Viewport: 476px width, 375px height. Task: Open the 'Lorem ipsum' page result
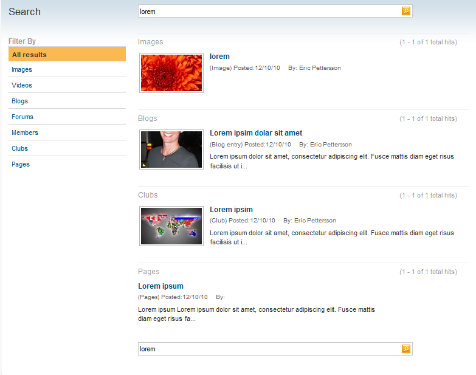click(x=160, y=286)
